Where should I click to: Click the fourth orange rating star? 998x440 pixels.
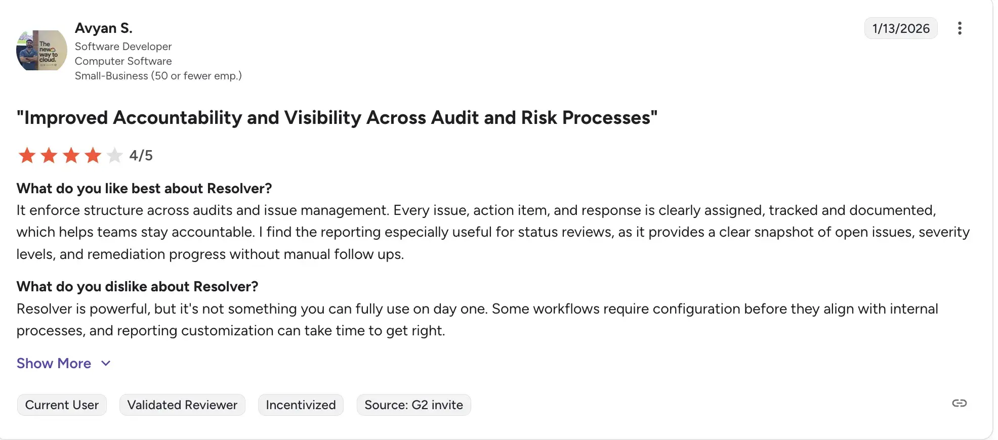pos(93,155)
